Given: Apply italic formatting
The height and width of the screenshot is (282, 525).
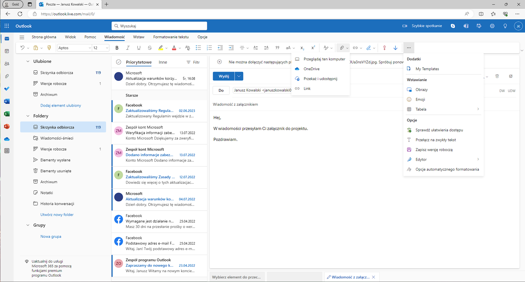Looking at the screenshot, I should [128, 48].
